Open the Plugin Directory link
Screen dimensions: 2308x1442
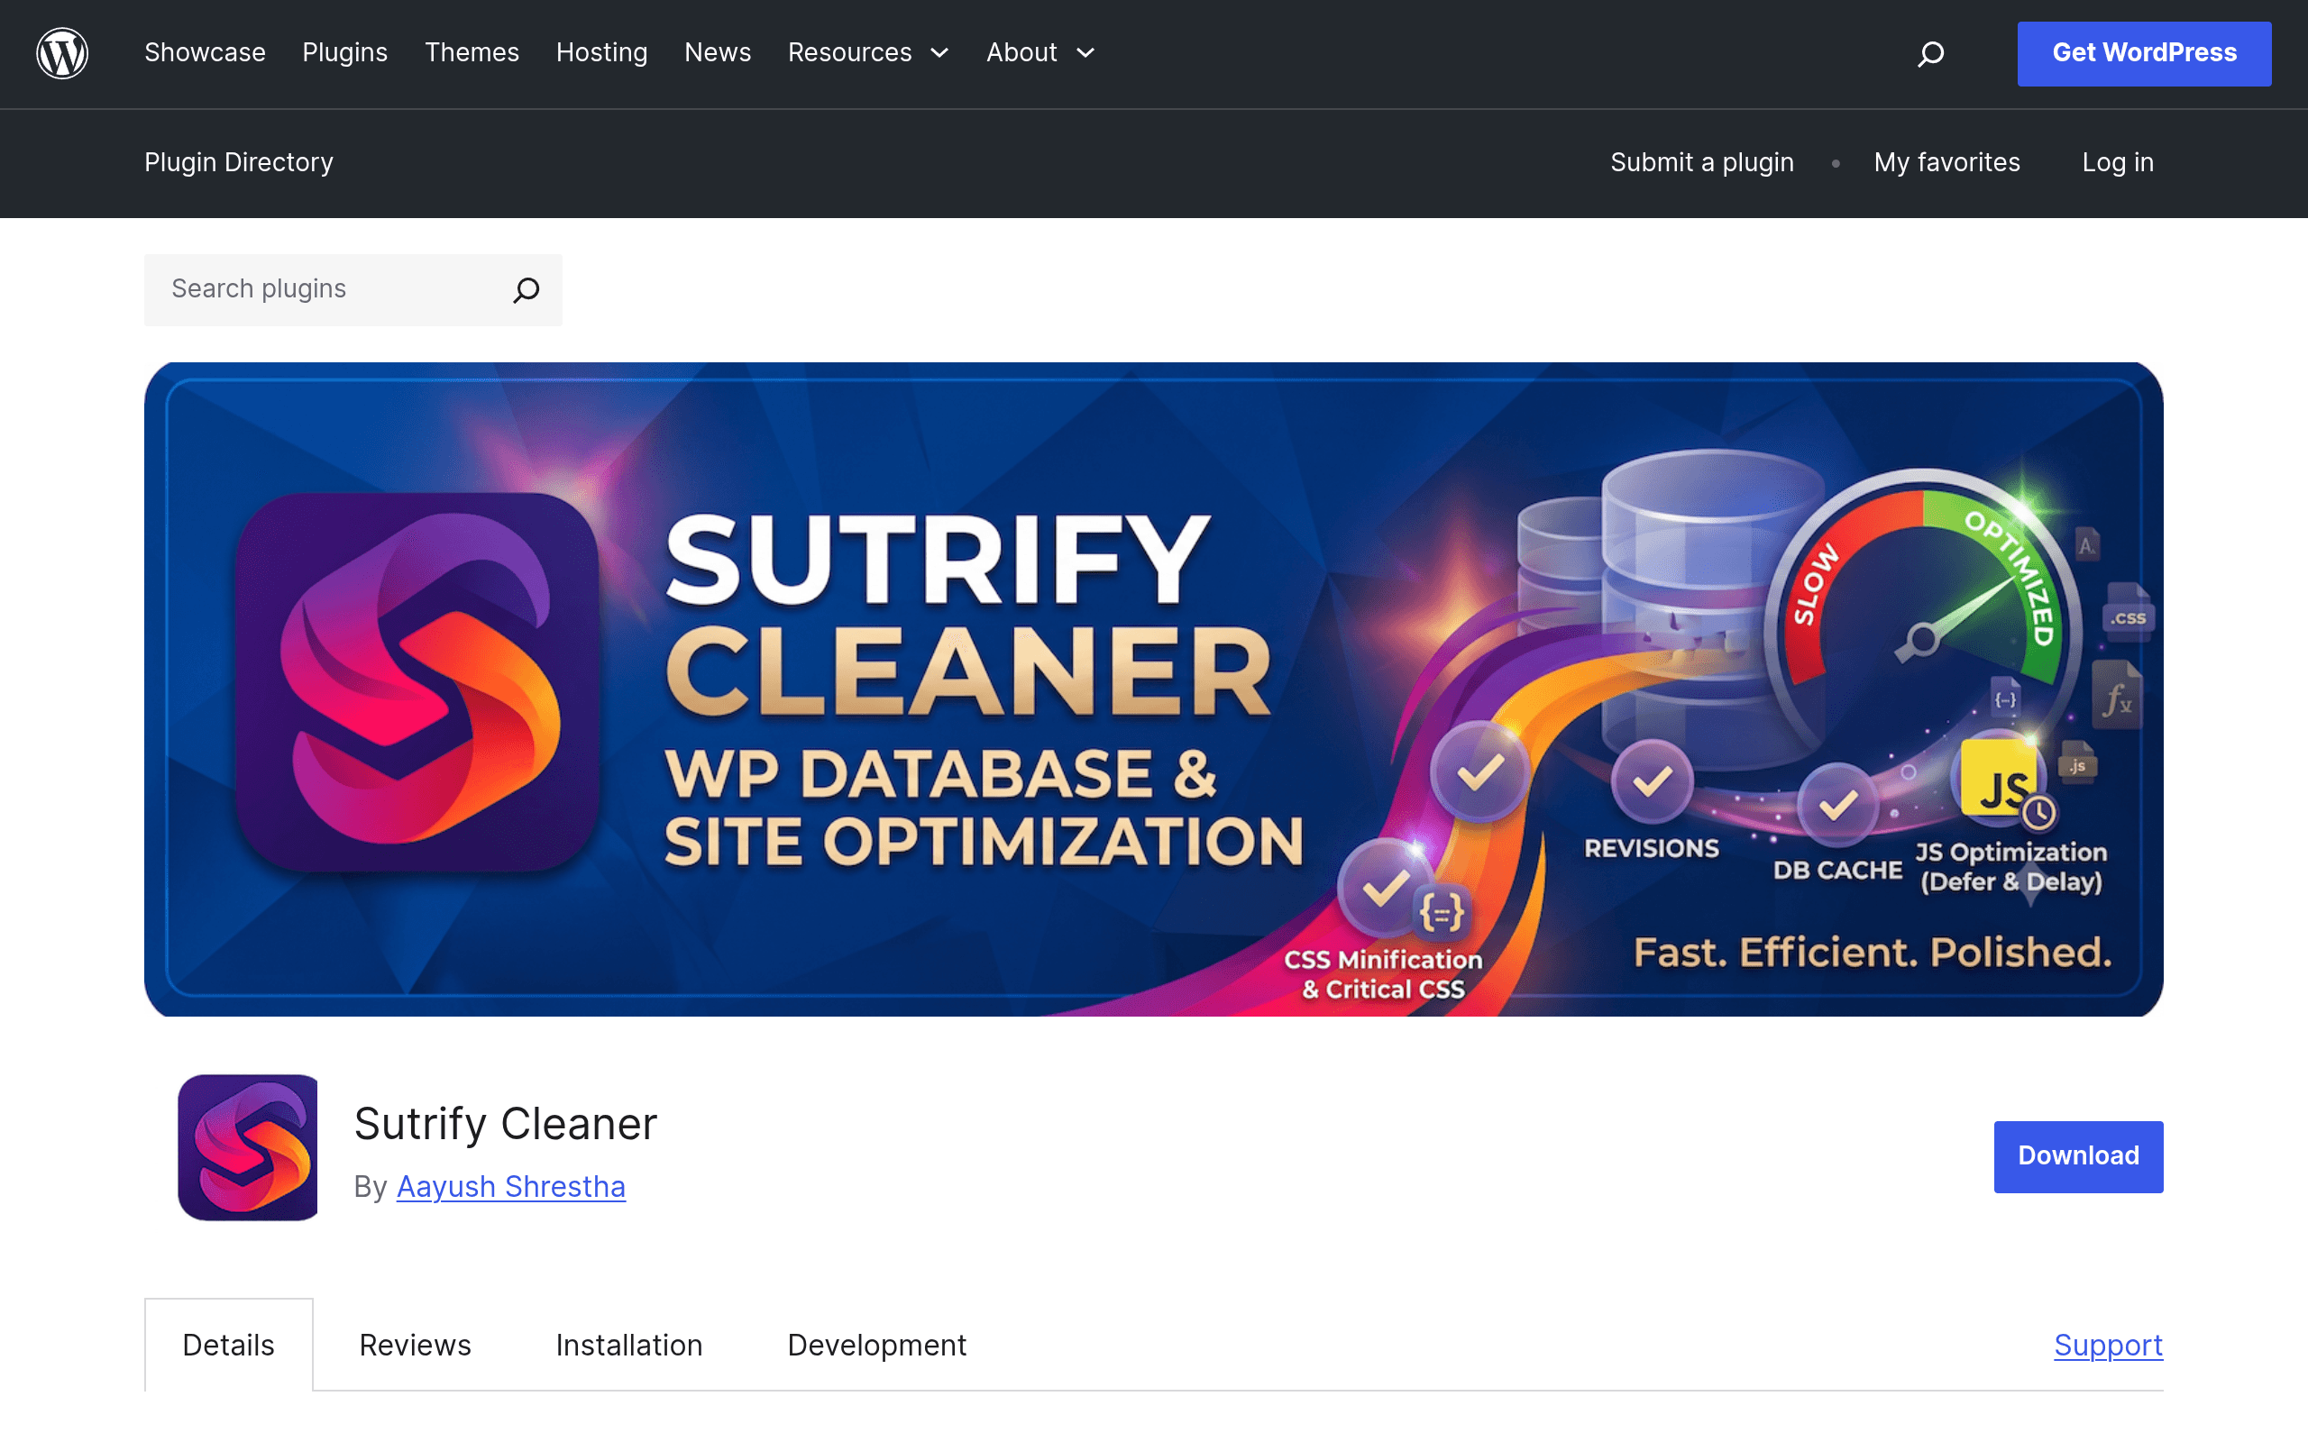coord(238,163)
